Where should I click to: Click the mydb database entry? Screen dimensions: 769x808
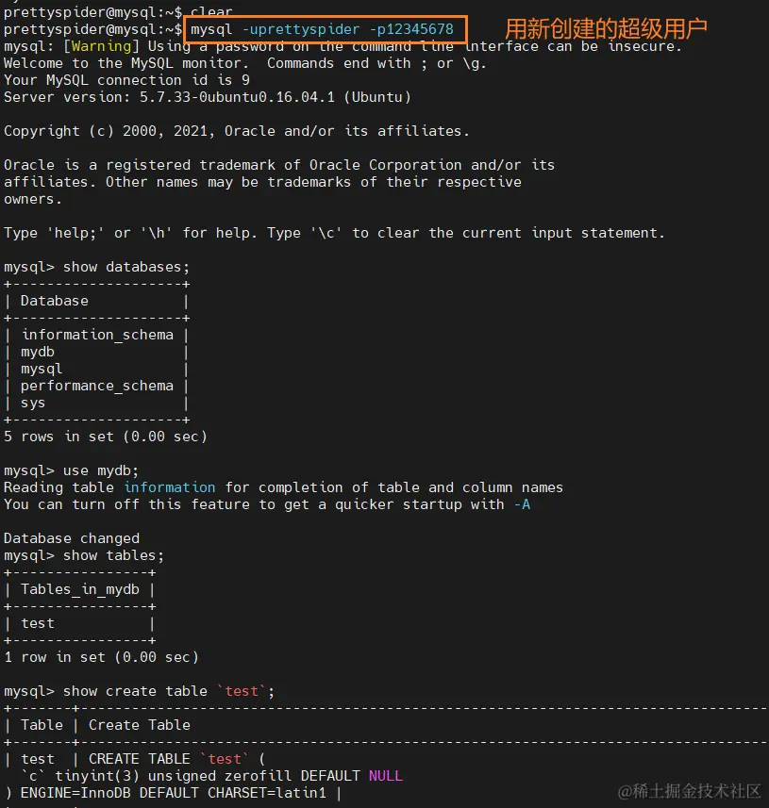(37, 351)
